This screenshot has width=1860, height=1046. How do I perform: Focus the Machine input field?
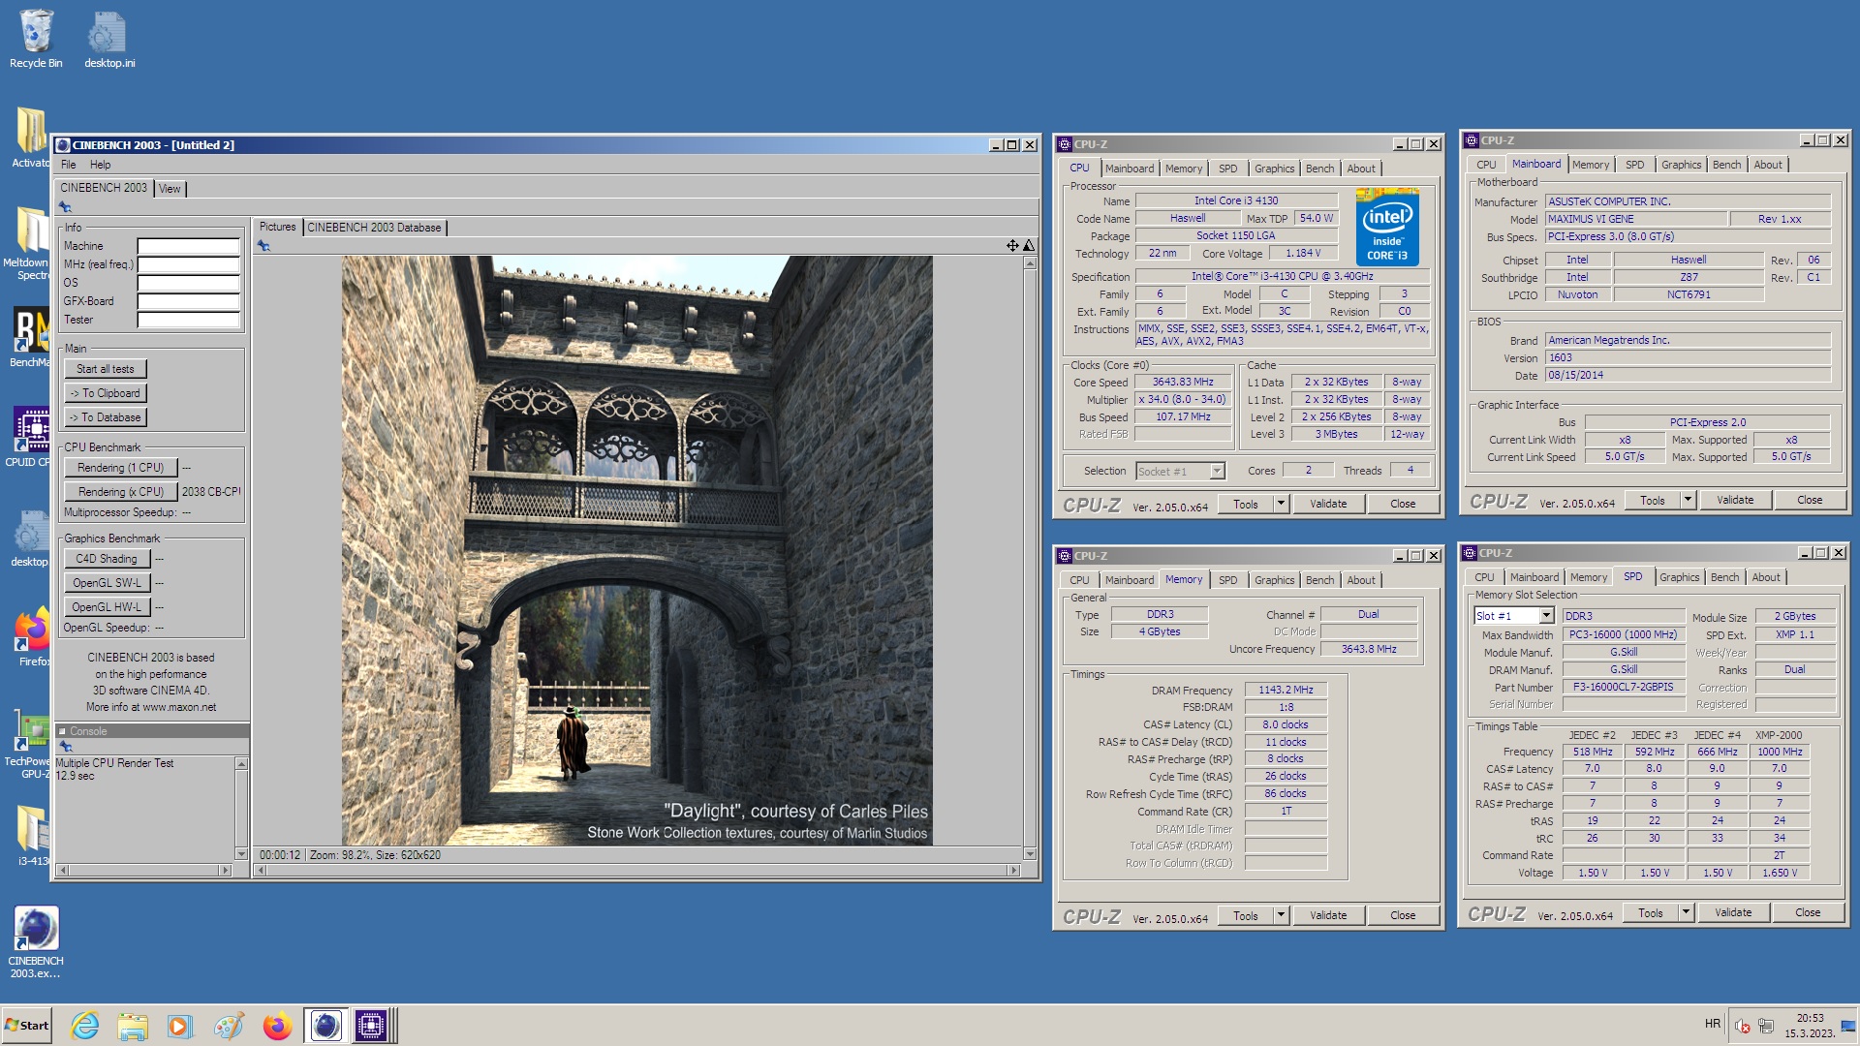click(188, 246)
